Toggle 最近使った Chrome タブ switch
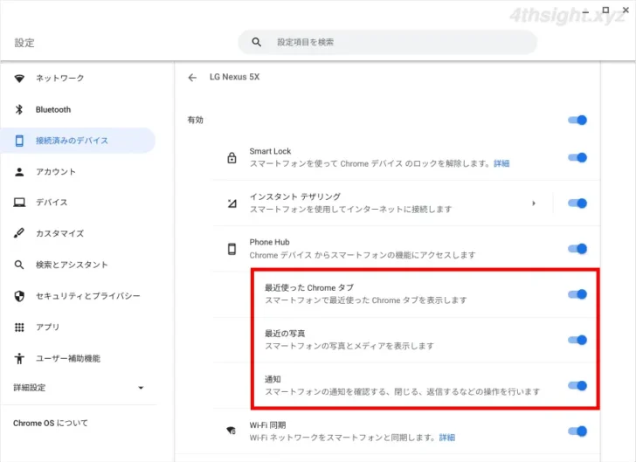The image size is (636, 462). (577, 294)
